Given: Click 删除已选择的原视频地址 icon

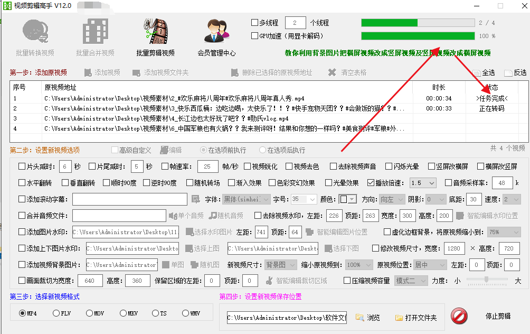Looking at the screenshot, I should (234, 73).
